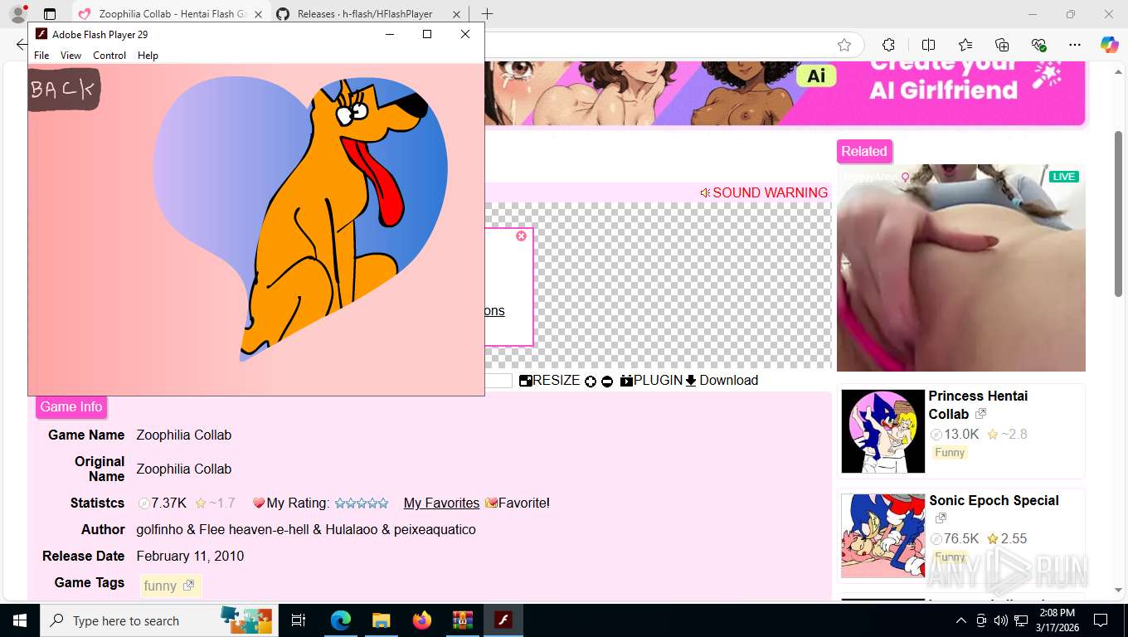Open Princess Hentai Collab in new window icon
The image size is (1128, 637).
[x=981, y=414]
